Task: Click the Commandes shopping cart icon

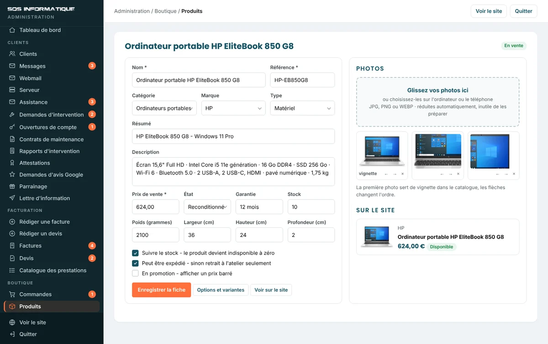Action: pos(12,294)
